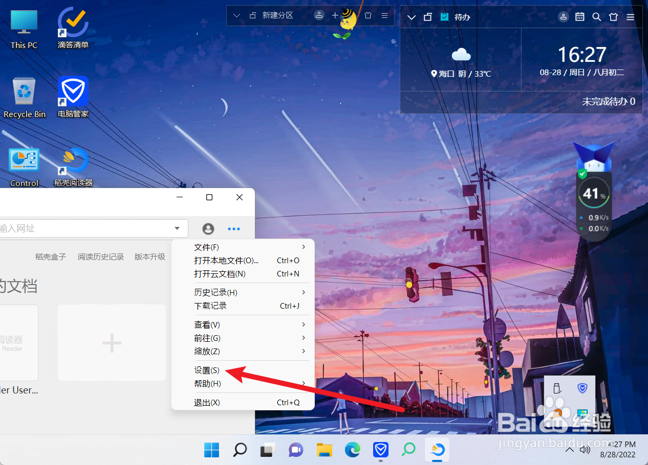This screenshot has width=648, height=465.
Task: Launch Microsoft Edge from taskbar
Action: (x=352, y=450)
